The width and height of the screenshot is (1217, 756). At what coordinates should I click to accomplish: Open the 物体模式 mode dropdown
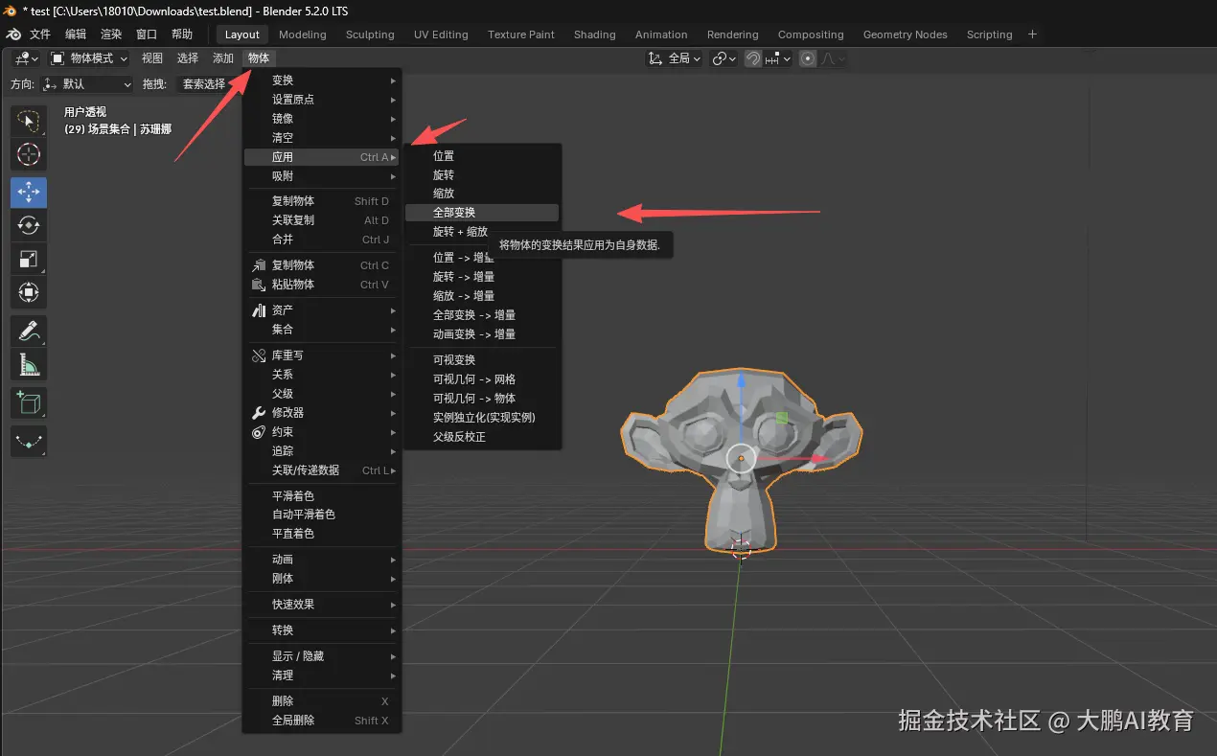pos(89,58)
